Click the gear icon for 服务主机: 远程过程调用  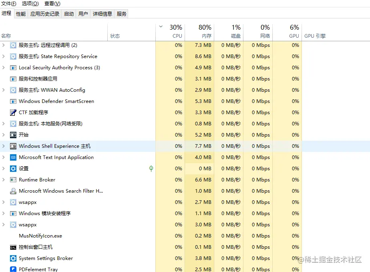pos(13,45)
